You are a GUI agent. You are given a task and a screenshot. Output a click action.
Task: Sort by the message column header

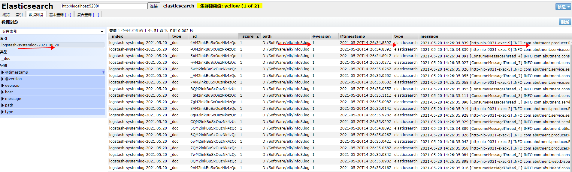pyautogui.click(x=495, y=36)
